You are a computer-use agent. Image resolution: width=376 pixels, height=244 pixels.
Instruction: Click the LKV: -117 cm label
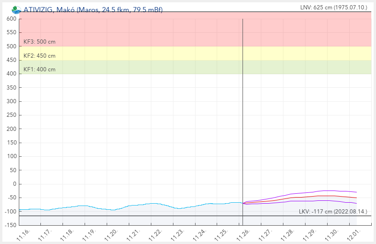[x=333, y=212]
